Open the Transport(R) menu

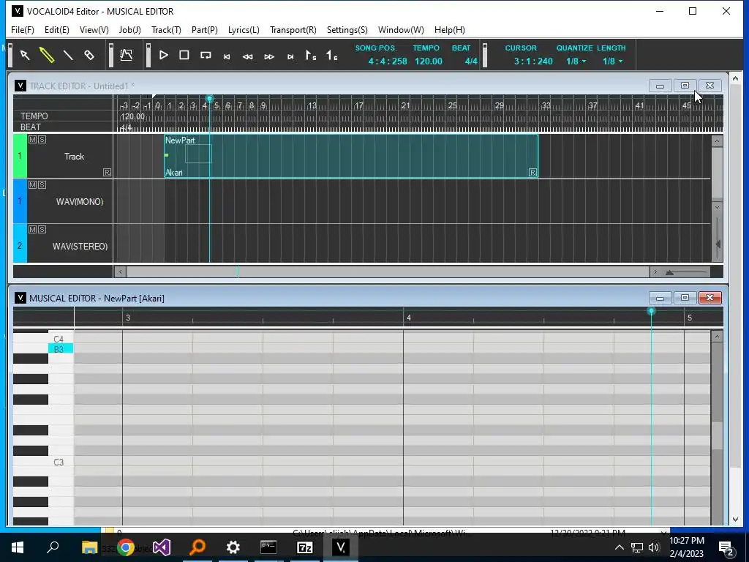coord(293,29)
